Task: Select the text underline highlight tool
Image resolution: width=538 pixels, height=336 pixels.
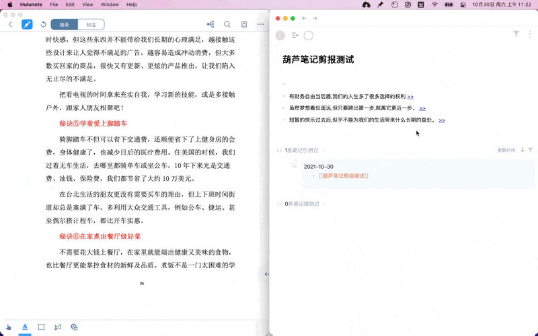Action: coord(25,327)
